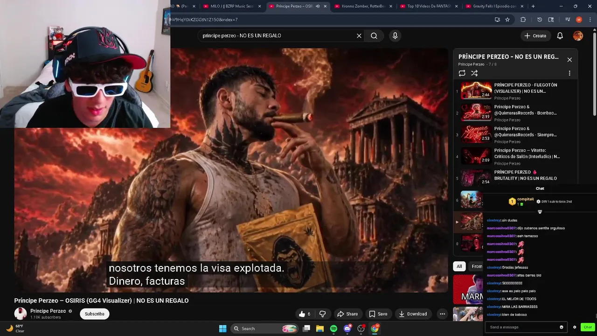The width and height of the screenshot is (597, 336).
Task: Close the Gravity Falls tab
Action: pos(522,6)
